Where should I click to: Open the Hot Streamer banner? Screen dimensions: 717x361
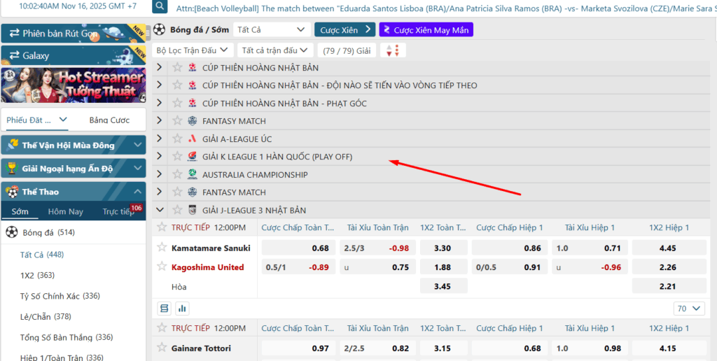[x=73, y=85]
